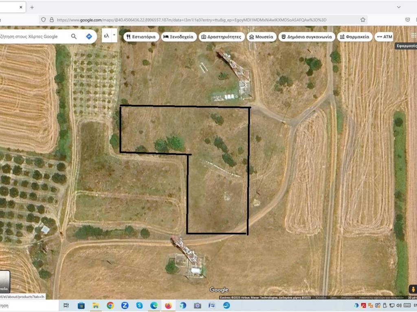Select the Ξενοδοχεία category chip
The height and width of the screenshot is (312, 417).
179,37
